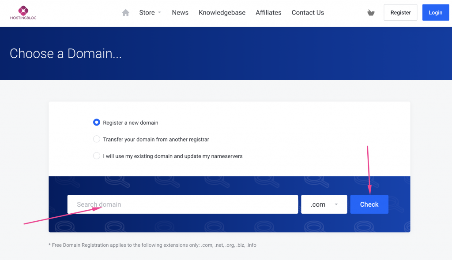
Task: Click the extension dropdown caret arrow
Action: pos(336,204)
